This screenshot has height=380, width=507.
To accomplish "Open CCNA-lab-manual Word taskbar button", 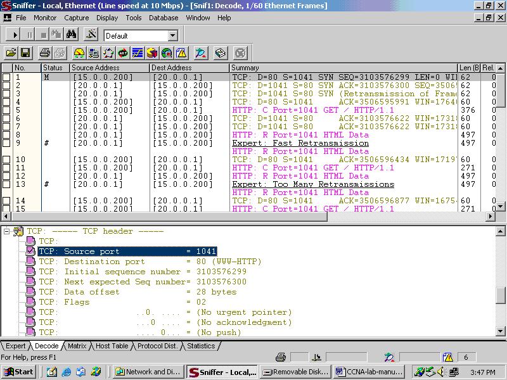I will point(370,372).
